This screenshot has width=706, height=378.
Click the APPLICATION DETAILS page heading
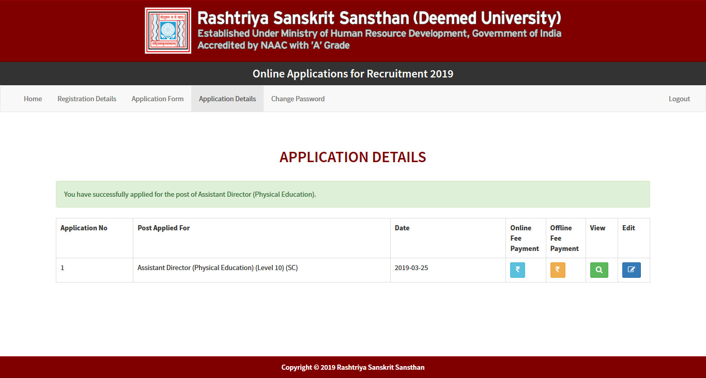pos(352,157)
